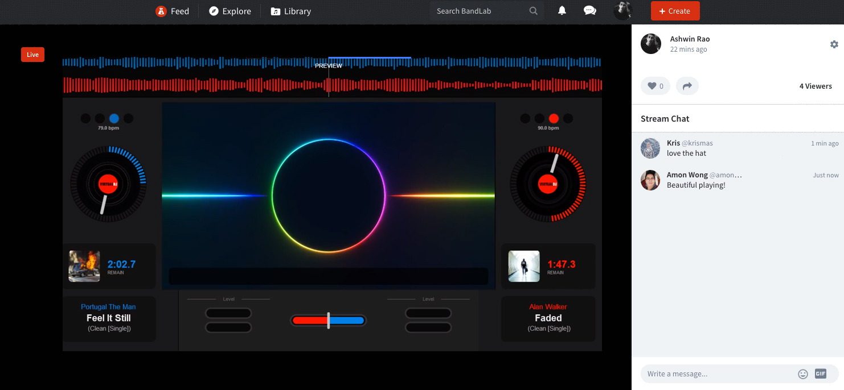Open the stream settings gear
Image resolution: width=844 pixels, height=390 pixels.
point(834,44)
